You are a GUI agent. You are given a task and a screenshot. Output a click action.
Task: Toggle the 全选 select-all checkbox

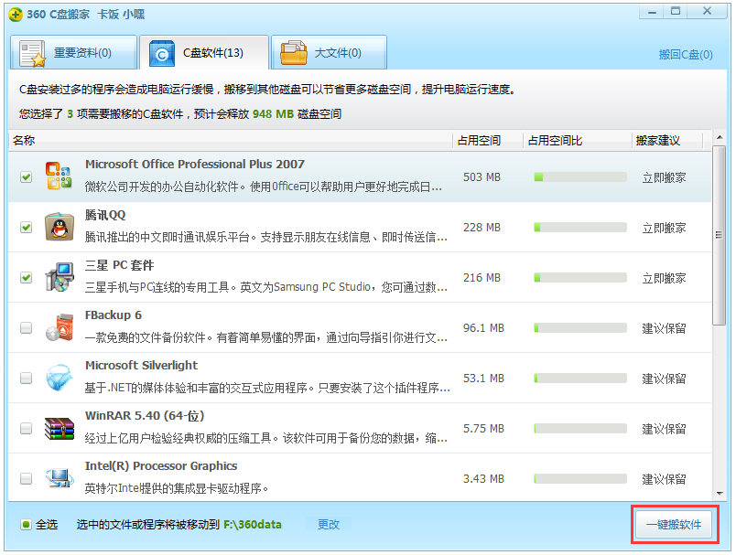27,525
